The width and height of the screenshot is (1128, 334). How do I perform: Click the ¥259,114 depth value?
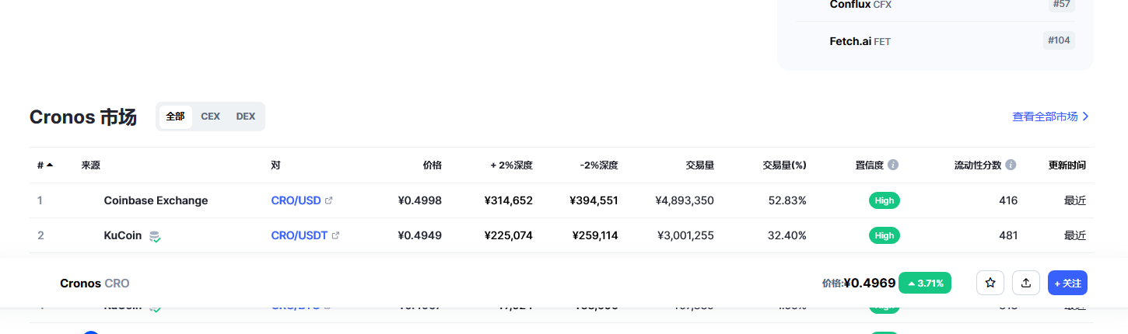coord(595,235)
